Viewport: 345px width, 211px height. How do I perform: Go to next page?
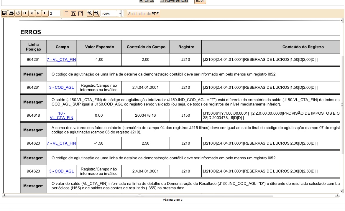coord(39,13)
